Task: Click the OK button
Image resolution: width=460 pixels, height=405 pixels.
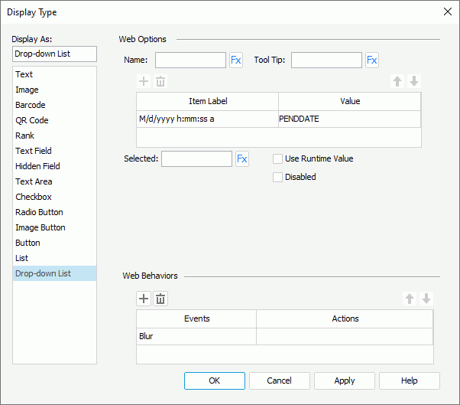Action: [215, 381]
